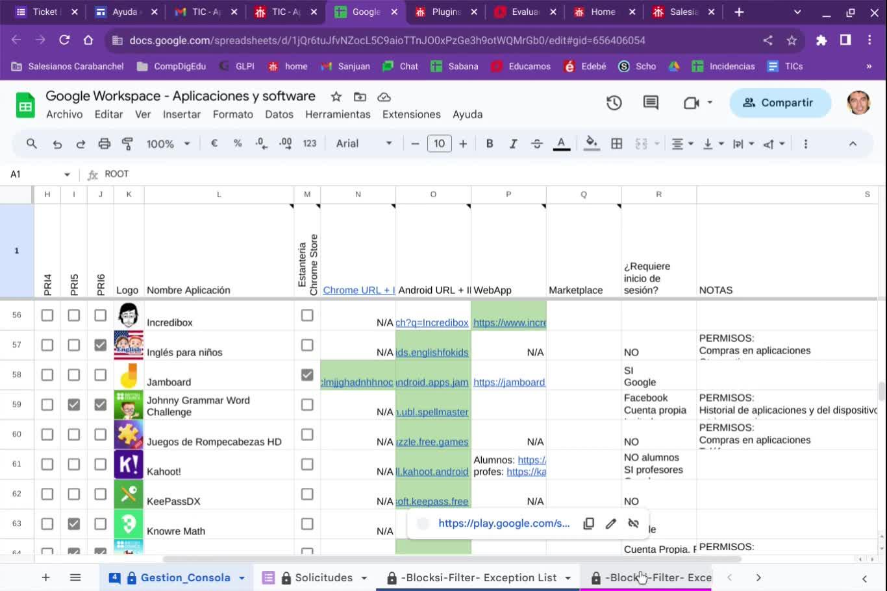887x591 pixels.
Task: Copy link in the hyperlink popup
Action: click(588, 524)
